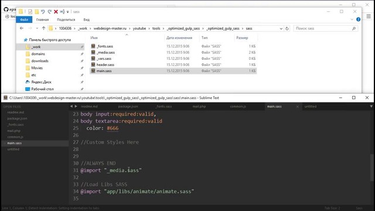The width and height of the screenshot is (375, 211).
Task: Open the Файл ribbon tab
Action: pyautogui.click(x=24, y=19)
